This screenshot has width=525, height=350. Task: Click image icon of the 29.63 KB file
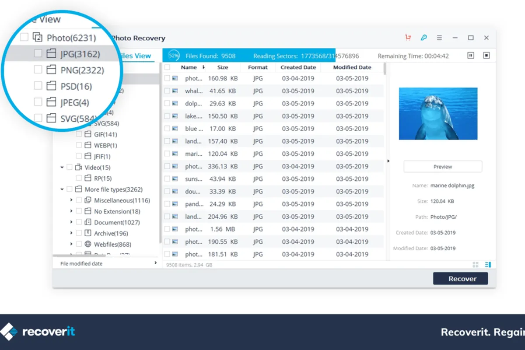point(175,104)
